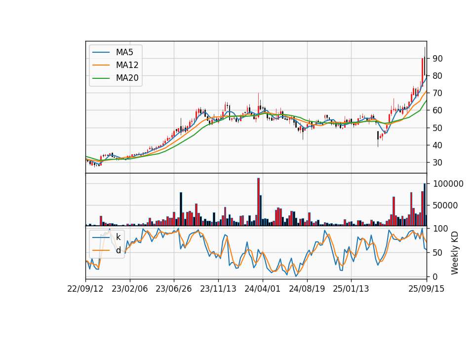Viewport: 474px width, 340px height.
Task: Click the 25/09/15 date tick label
Action: [427, 289]
